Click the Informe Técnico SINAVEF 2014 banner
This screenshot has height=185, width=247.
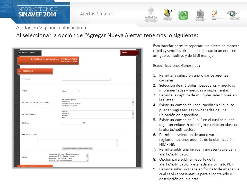coord(35,12)
